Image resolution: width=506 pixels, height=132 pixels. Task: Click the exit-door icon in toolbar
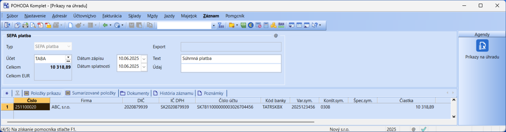click(7, 25)
